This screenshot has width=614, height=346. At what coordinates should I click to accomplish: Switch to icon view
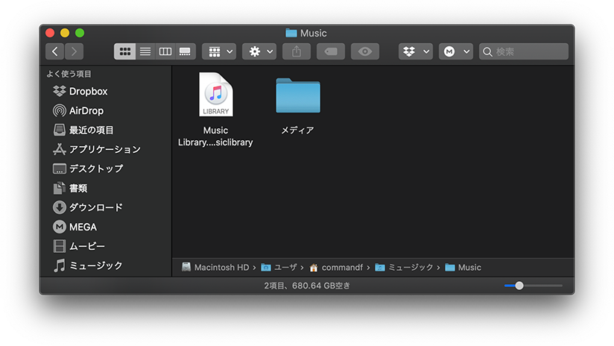click(x=124, y=51)
